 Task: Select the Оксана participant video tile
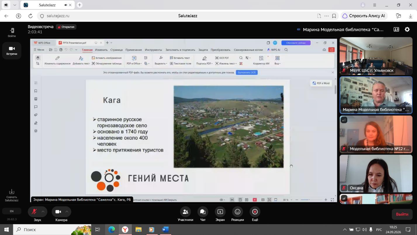point(376,173)
